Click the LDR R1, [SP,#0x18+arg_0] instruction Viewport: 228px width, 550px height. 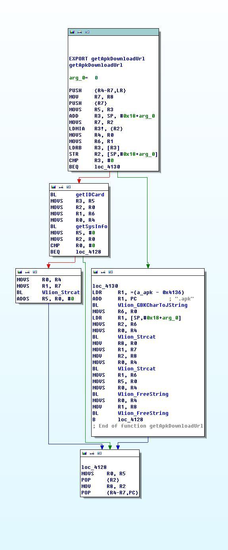point(137,318)
